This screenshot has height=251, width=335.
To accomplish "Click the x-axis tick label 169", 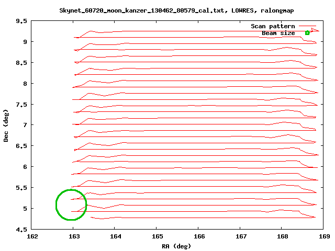I will [325, 236].
